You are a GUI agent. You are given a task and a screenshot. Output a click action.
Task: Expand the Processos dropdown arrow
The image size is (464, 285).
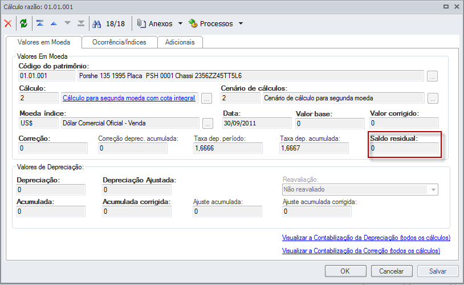tap(241, 23)
